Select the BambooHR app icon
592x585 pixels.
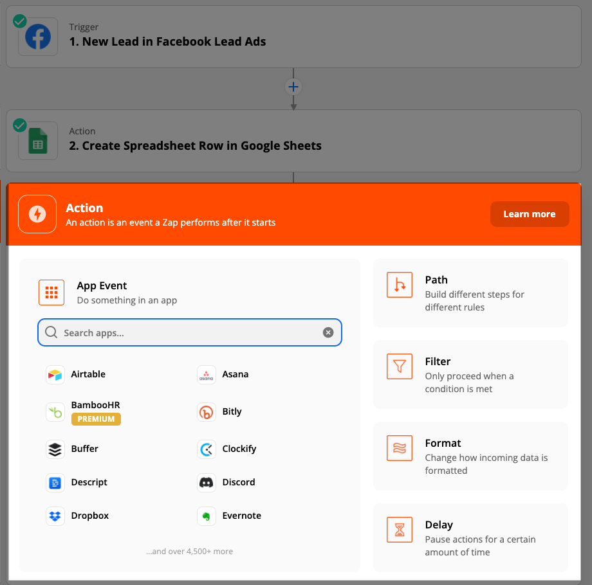[55, 412]
